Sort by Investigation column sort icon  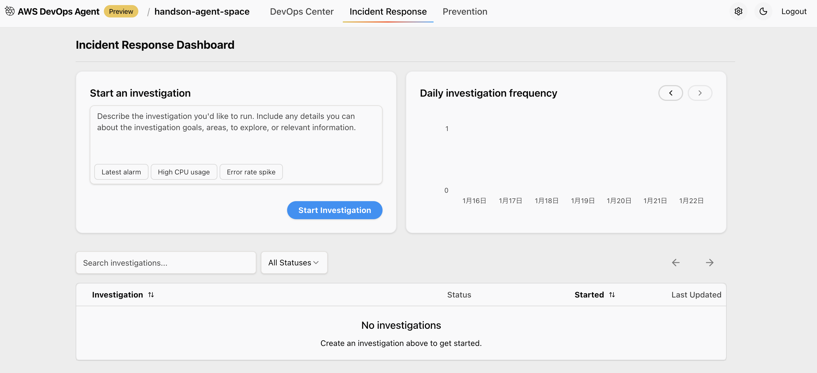point(151,295)
